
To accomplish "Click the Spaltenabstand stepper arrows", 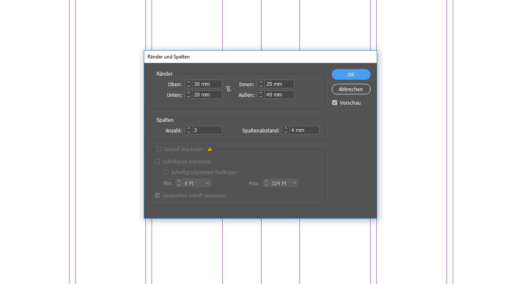I will coord(286,130).
